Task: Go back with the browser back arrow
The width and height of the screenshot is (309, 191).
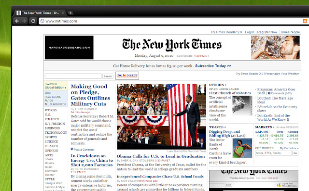Action: pos(17,21)
